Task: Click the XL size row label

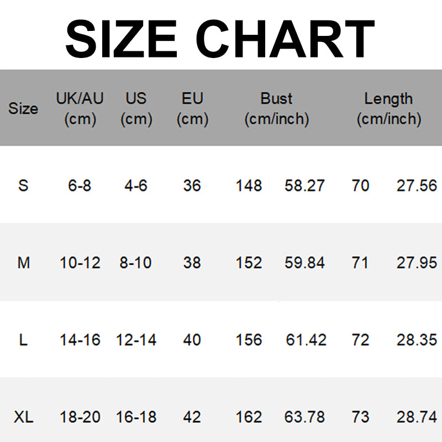Action: pos(23,417)
